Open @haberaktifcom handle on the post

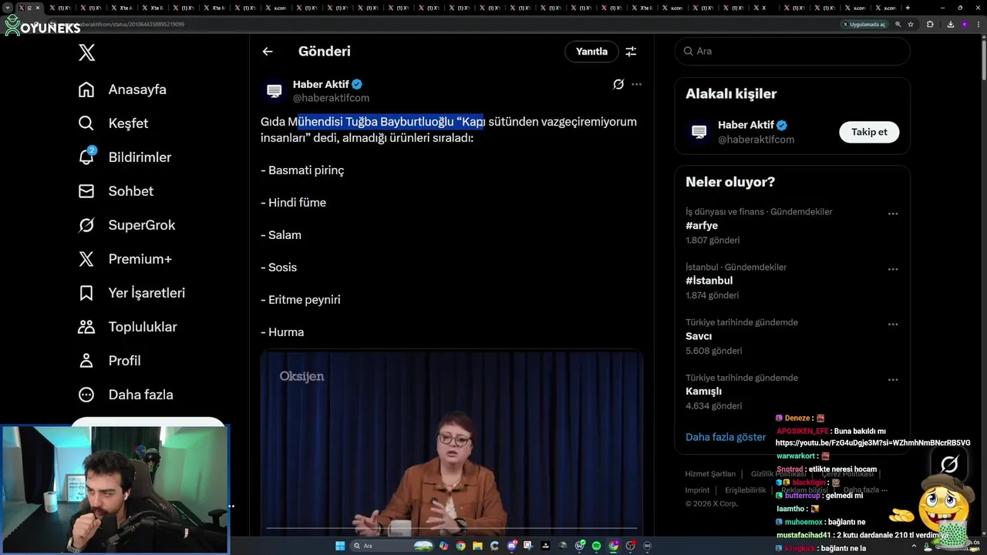[x=331, y=98]
